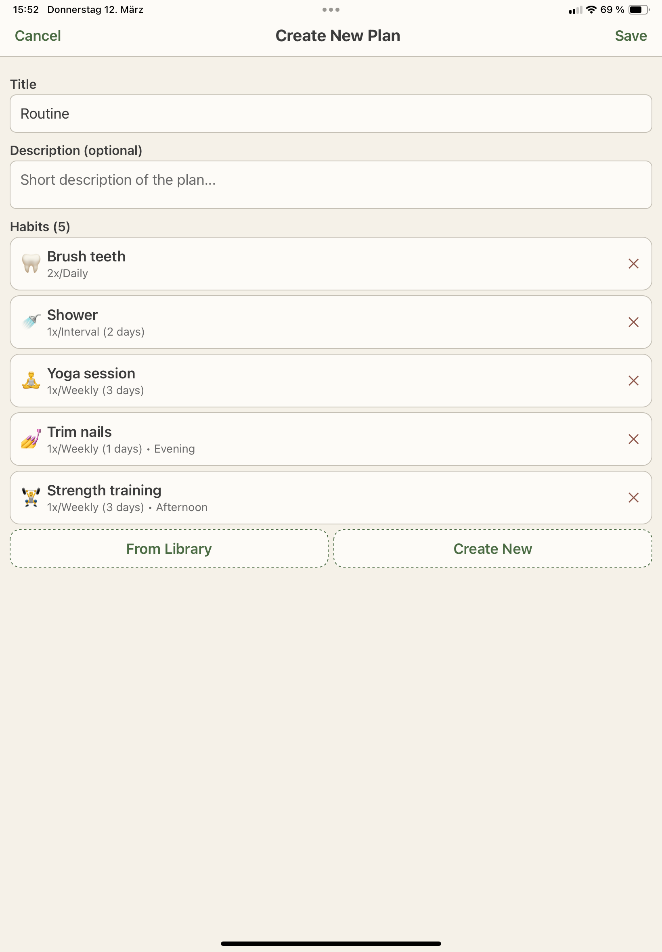
Task: Edit the Title field containing Routine
Action: [x=331, y=114]
